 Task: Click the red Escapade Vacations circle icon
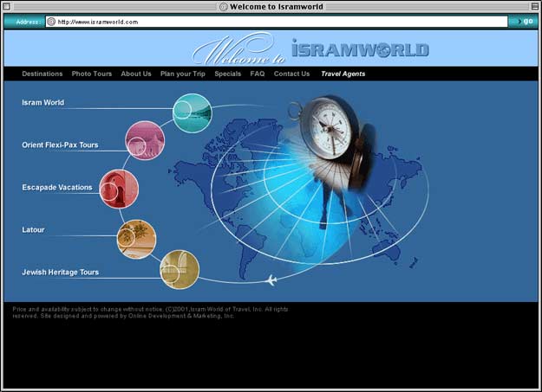coord(119,189)
